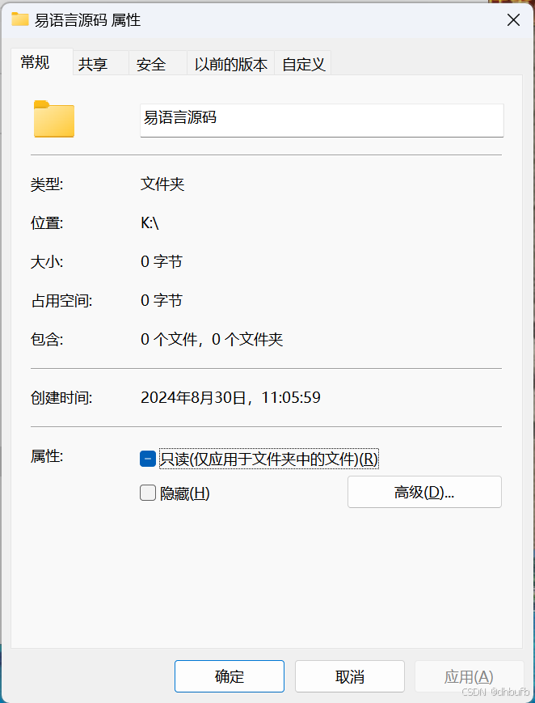Close the 易语言源码 properties dialog
This screenshot has width=535, height=703.
pos(513,19)
